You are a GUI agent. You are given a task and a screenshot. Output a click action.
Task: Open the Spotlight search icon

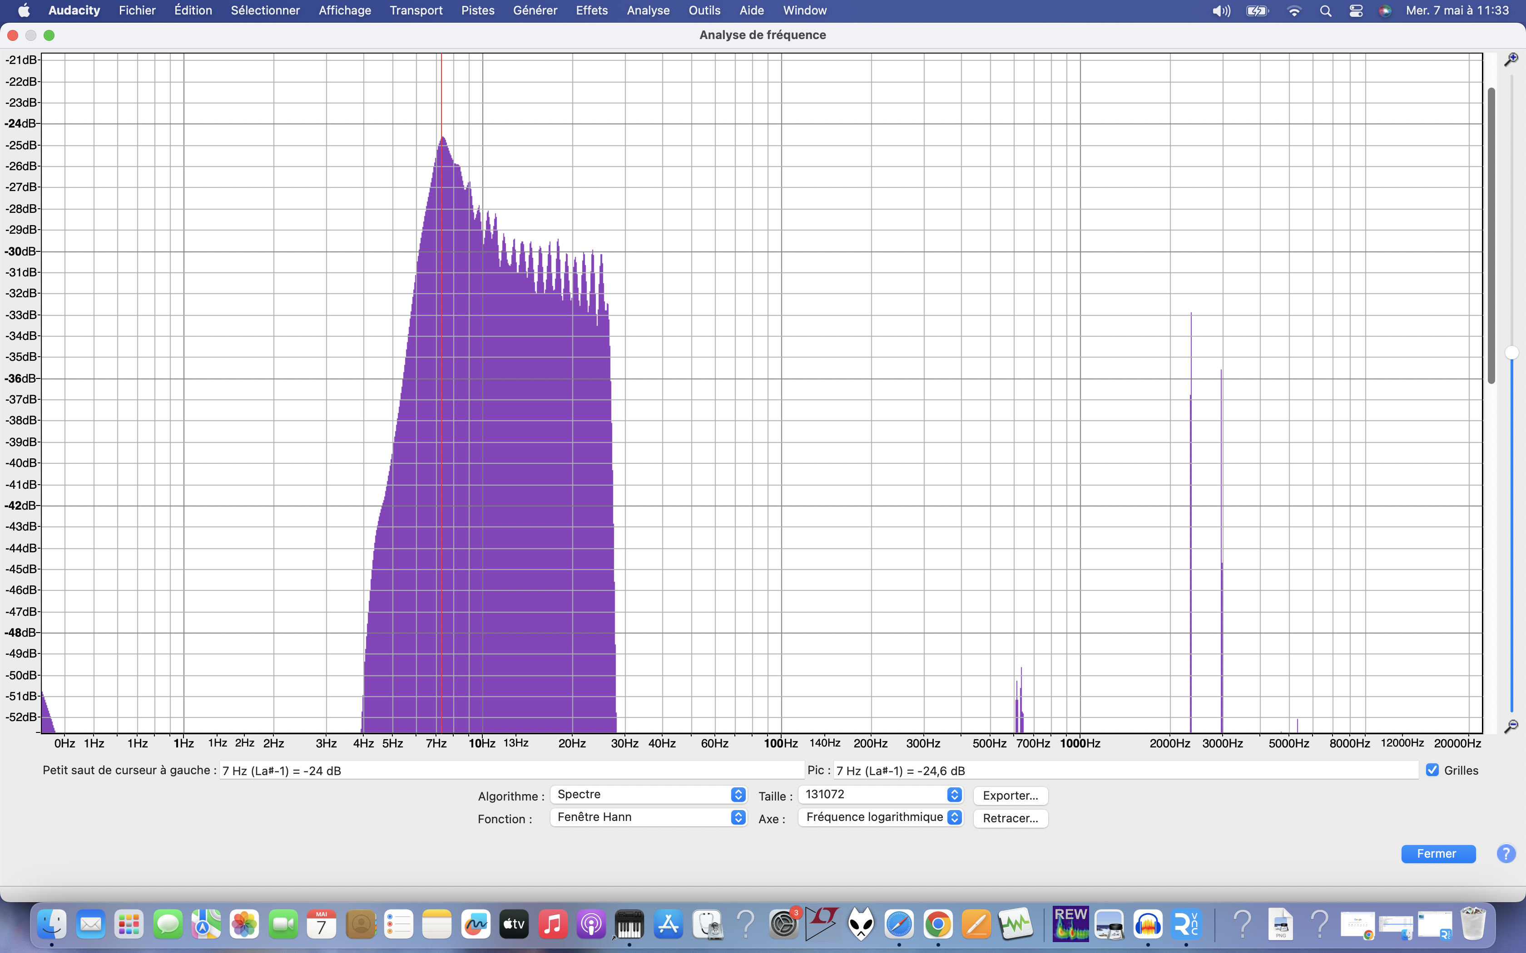(1325, 11)
